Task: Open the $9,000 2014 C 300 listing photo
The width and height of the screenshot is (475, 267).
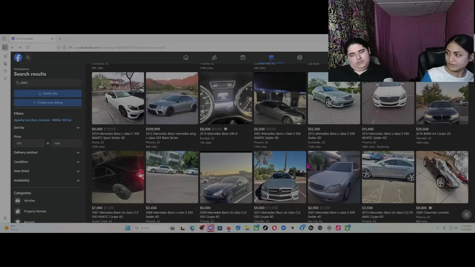Action: click(118, 98)
